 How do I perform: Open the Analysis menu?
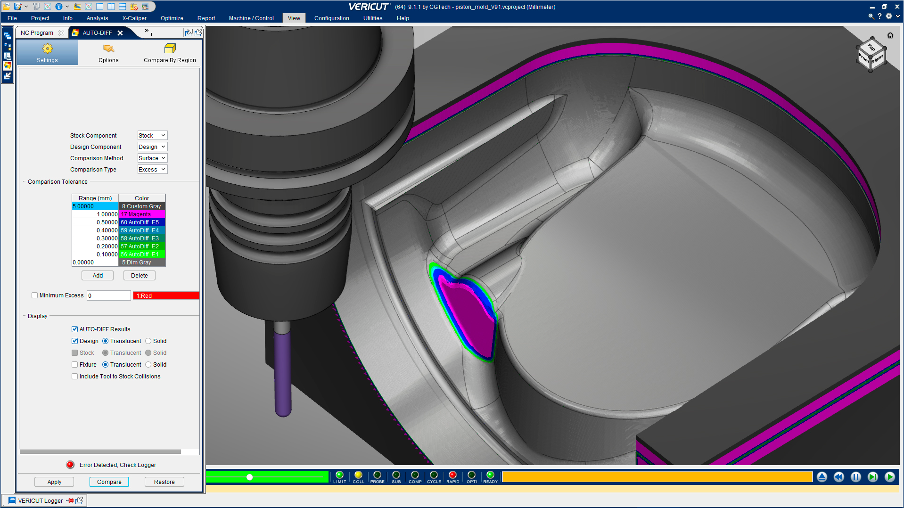coord(97,18)
